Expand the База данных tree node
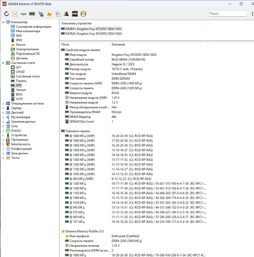 [x=3, y=153]
